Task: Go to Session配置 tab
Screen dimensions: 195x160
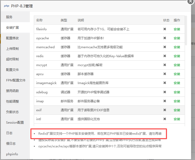Action: [15, 122]
